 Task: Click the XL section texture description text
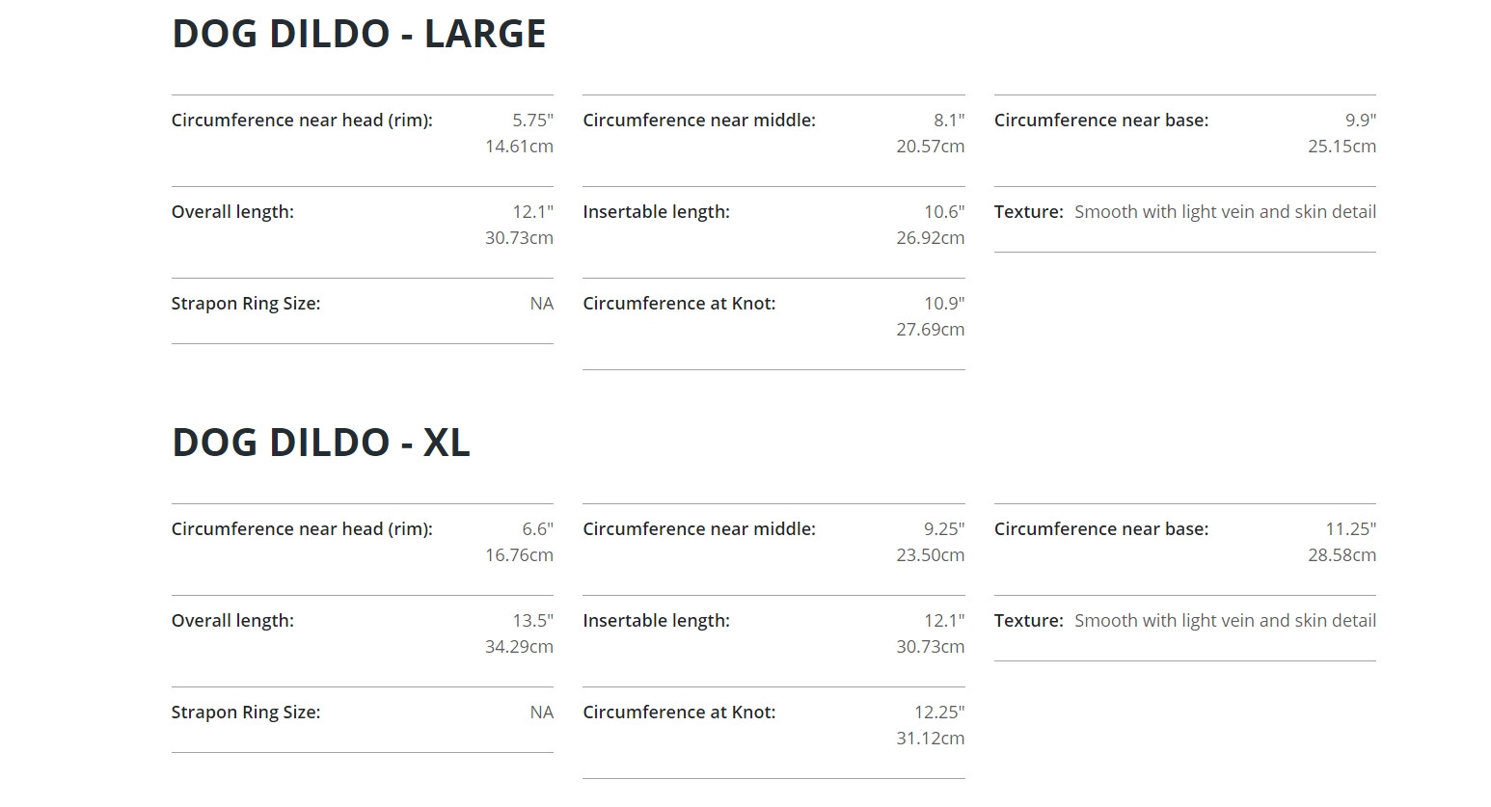[x=1225, y=621]
